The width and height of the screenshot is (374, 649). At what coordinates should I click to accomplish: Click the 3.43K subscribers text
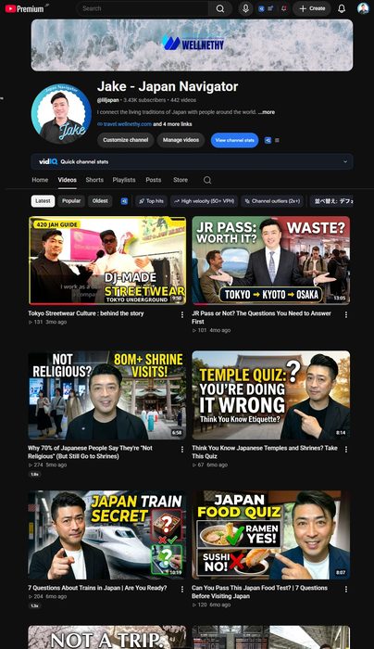[x=143, y=100]
